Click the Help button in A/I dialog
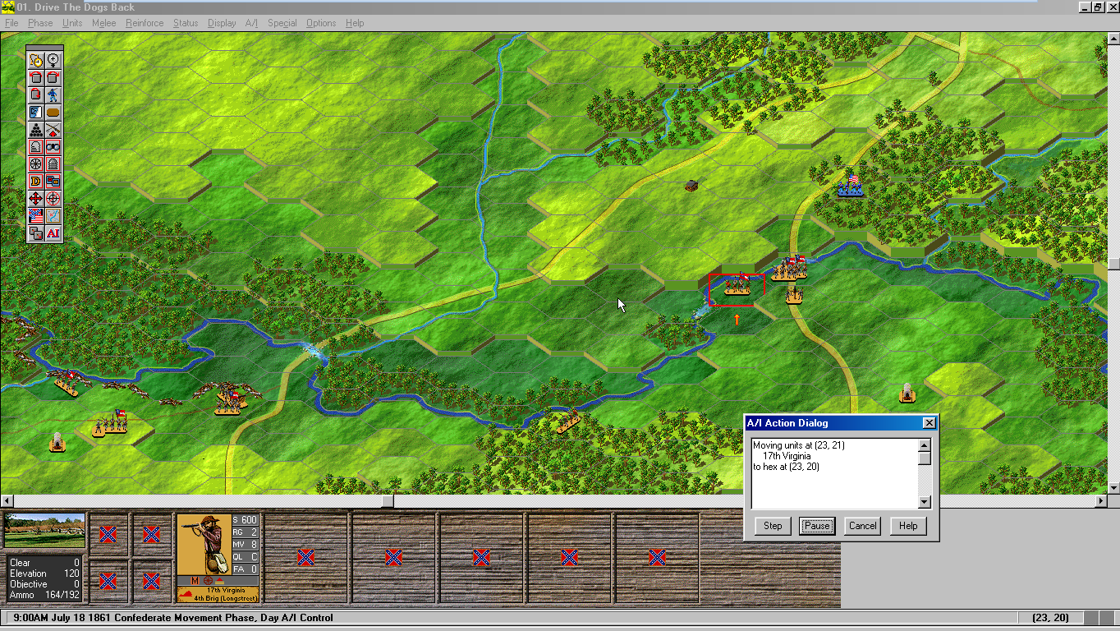 pos(908,526)
